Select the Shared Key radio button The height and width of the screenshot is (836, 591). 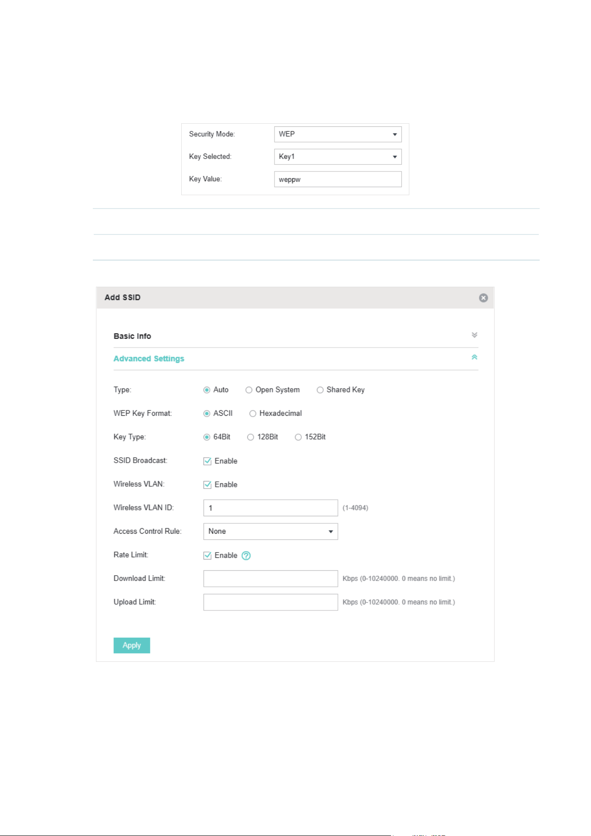(x=320, y=390)
